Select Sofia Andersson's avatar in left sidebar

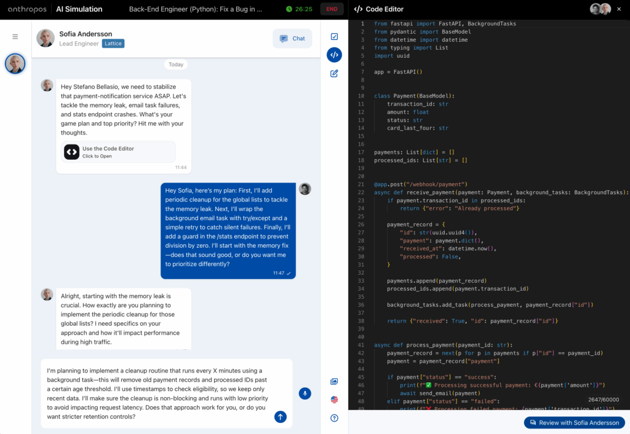tap(15, 64)
